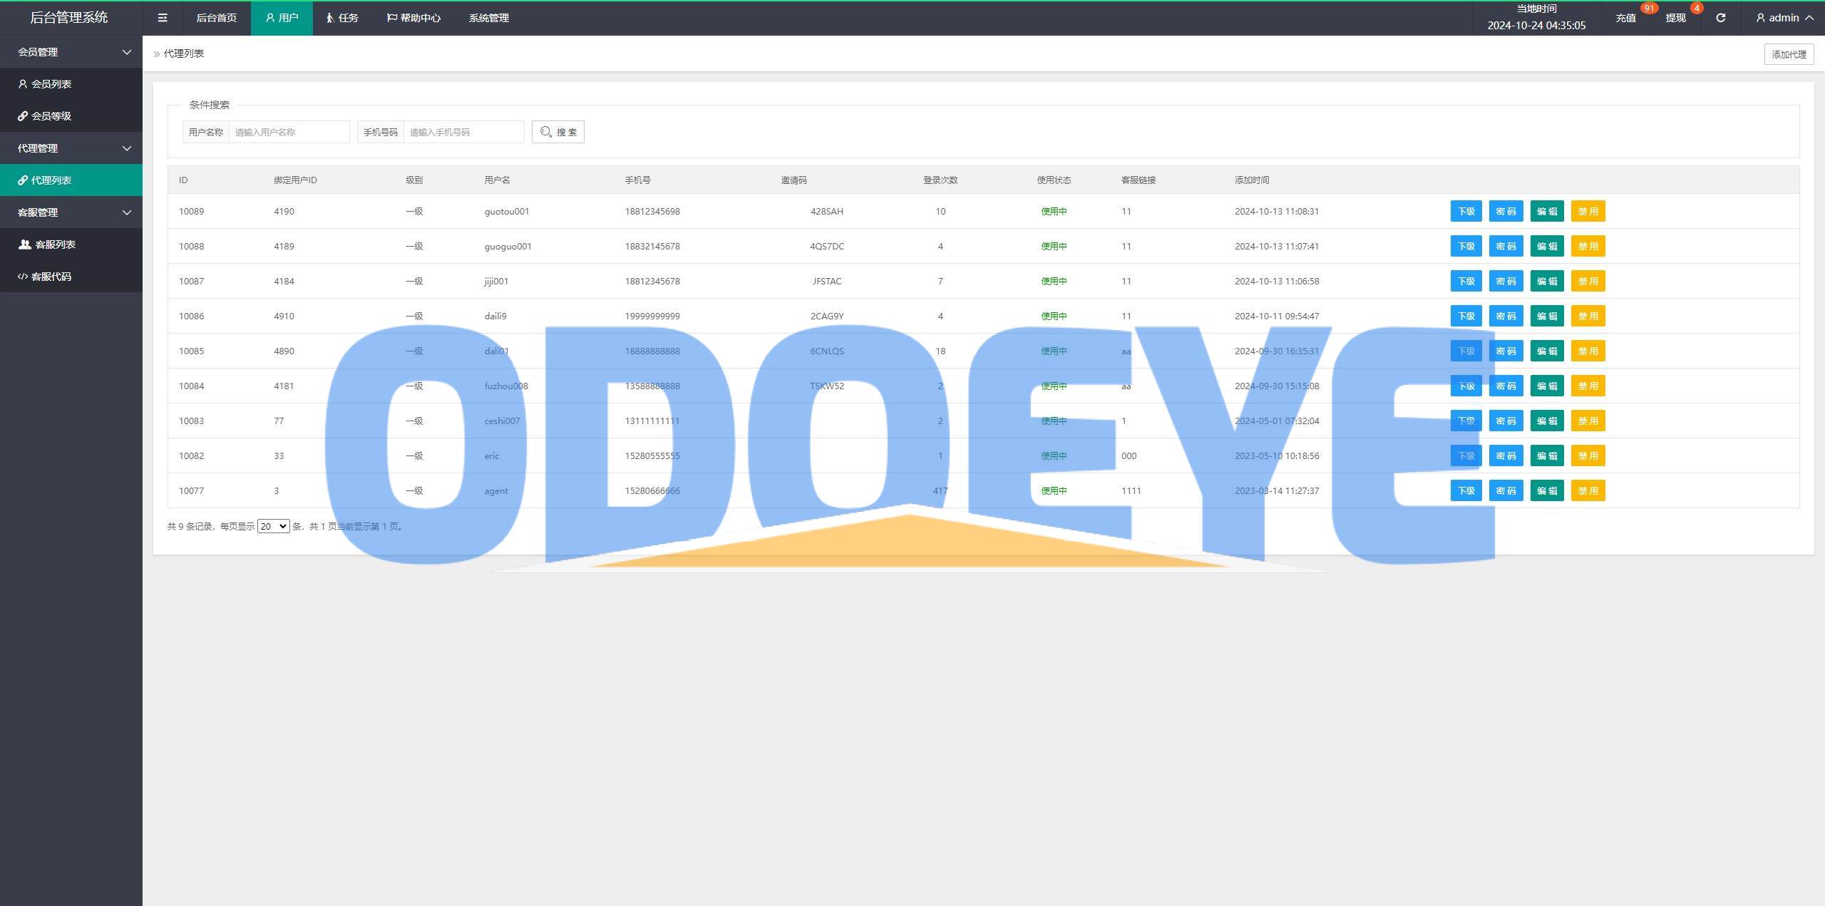This screenshot has width=1825, height=906.
Task: Click 编辑 for jiji001 row
Action: coord(1547,281)
